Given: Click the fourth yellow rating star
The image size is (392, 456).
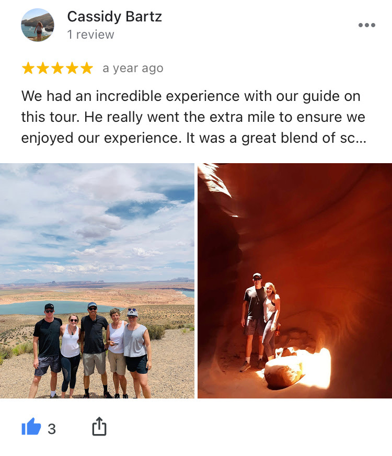Looking at the screenshot, I should (72, 69).
